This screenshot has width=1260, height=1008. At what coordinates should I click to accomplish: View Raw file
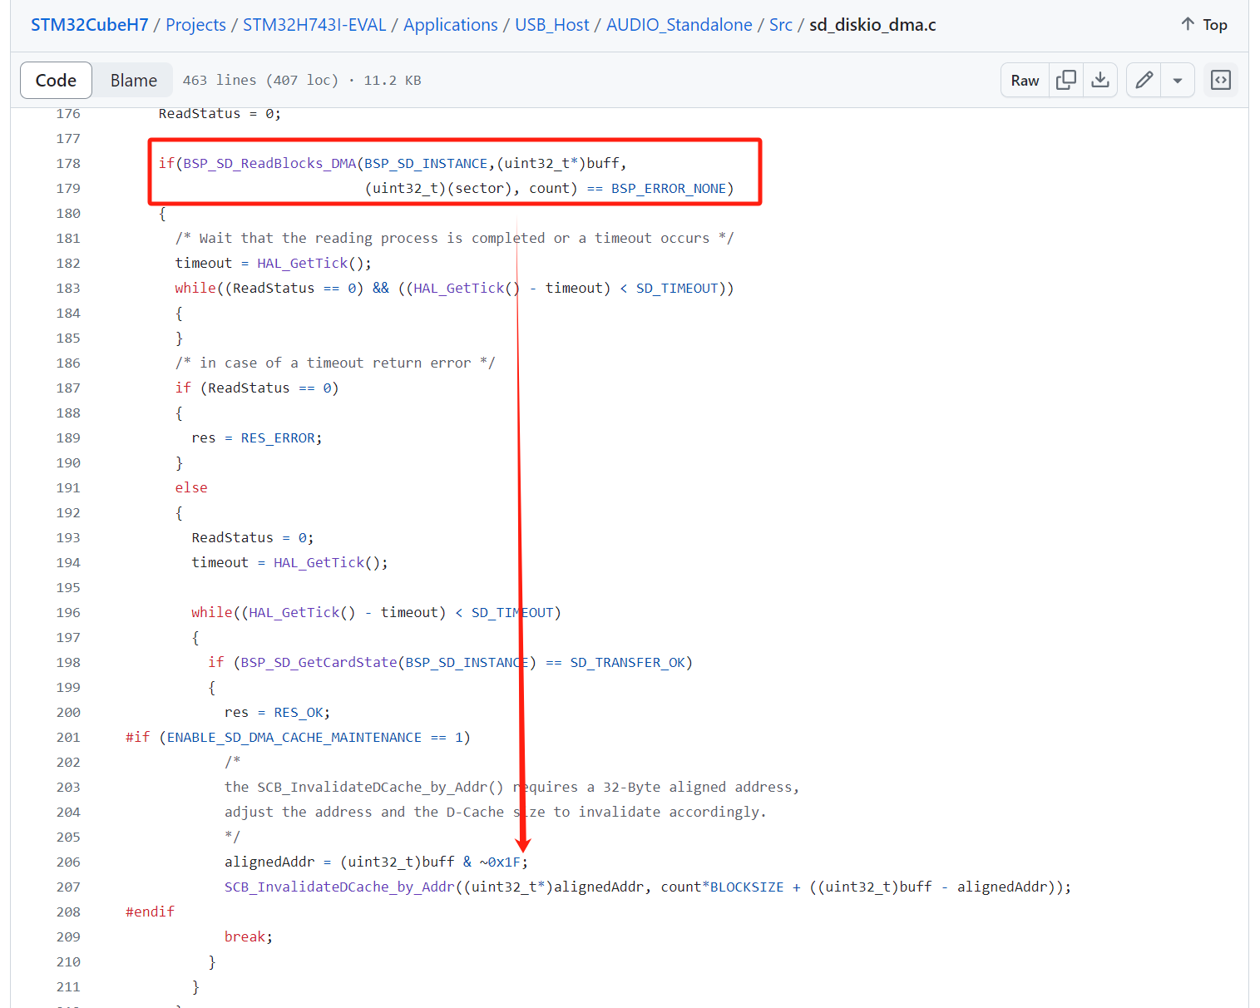point(1025,80)
